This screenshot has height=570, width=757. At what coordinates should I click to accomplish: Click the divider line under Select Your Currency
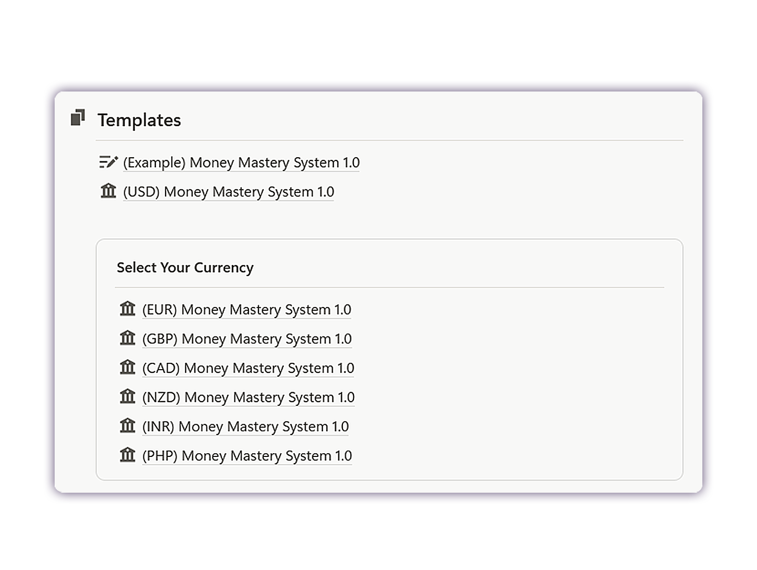pos(389,288)
